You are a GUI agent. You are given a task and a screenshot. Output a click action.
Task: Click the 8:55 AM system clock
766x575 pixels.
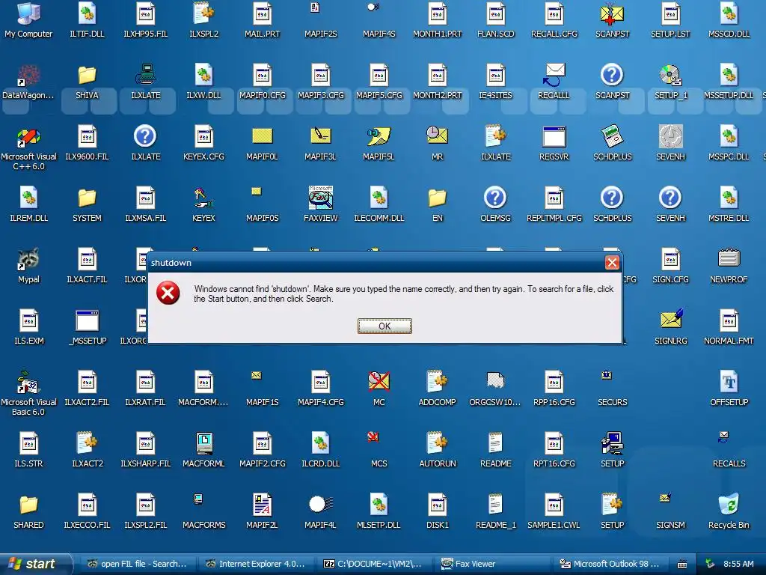point(738,564)
